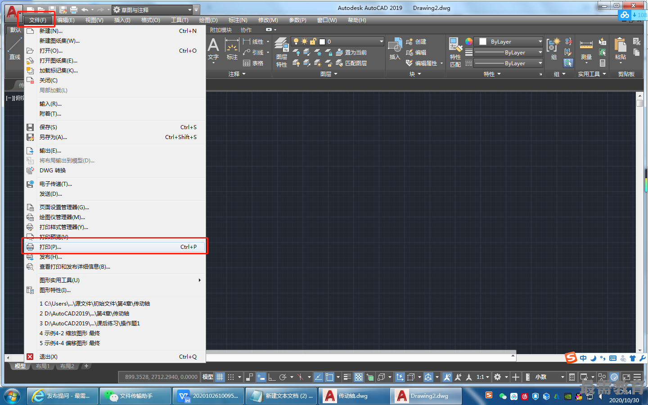Open the 编辑(E) menu
The width and height of the screenshot is (648, 405).
[x=66, y=20]
